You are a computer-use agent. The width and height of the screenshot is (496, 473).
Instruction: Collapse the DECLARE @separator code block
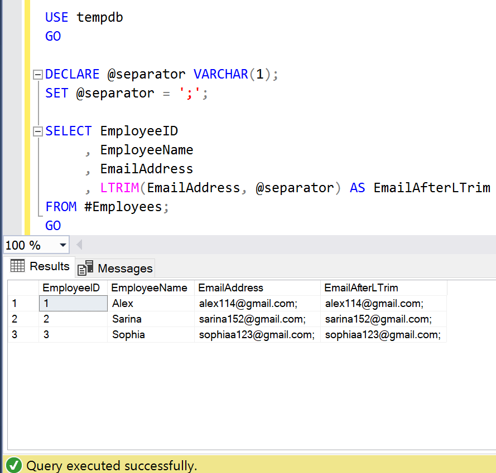click(38, 75)
